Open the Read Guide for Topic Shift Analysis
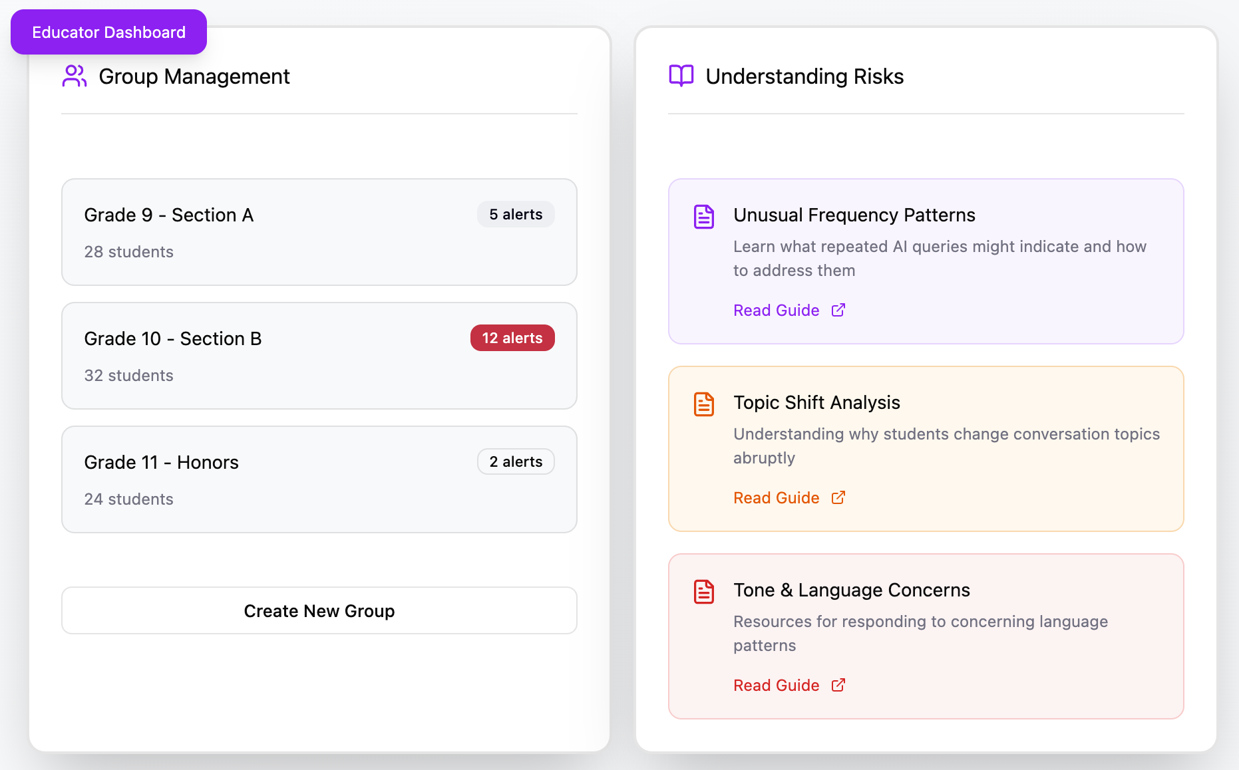Viewport: 1239px width, 770px height. [x=776, y=497]
